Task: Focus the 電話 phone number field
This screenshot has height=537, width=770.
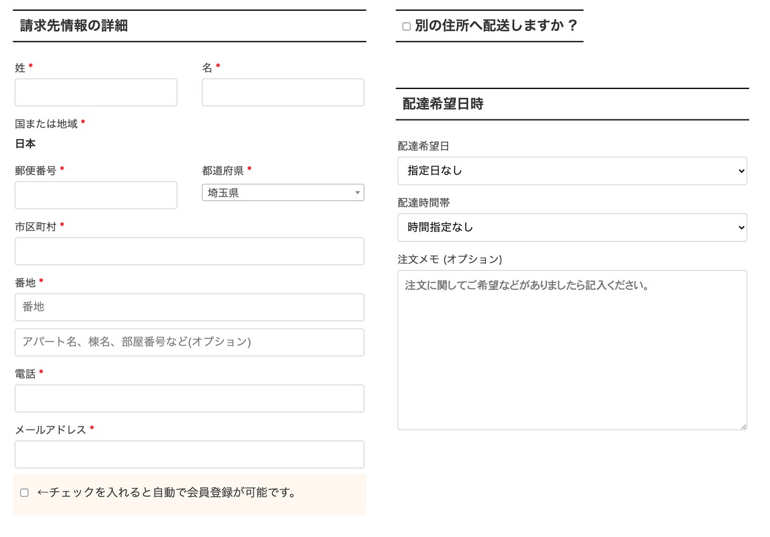Action: pyautogui.click(x=189, y=399)
